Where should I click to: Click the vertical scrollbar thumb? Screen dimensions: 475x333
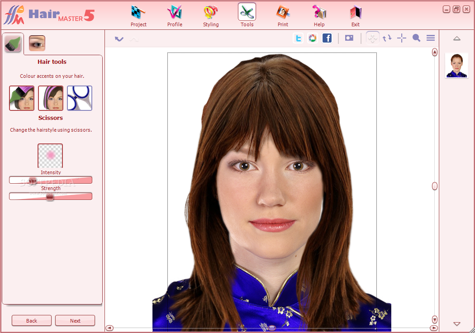pyautogui.click(x=435, y=186)
